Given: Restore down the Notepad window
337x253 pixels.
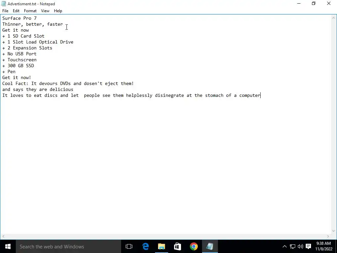Looking at the screenshot, I should click(314, 3).
